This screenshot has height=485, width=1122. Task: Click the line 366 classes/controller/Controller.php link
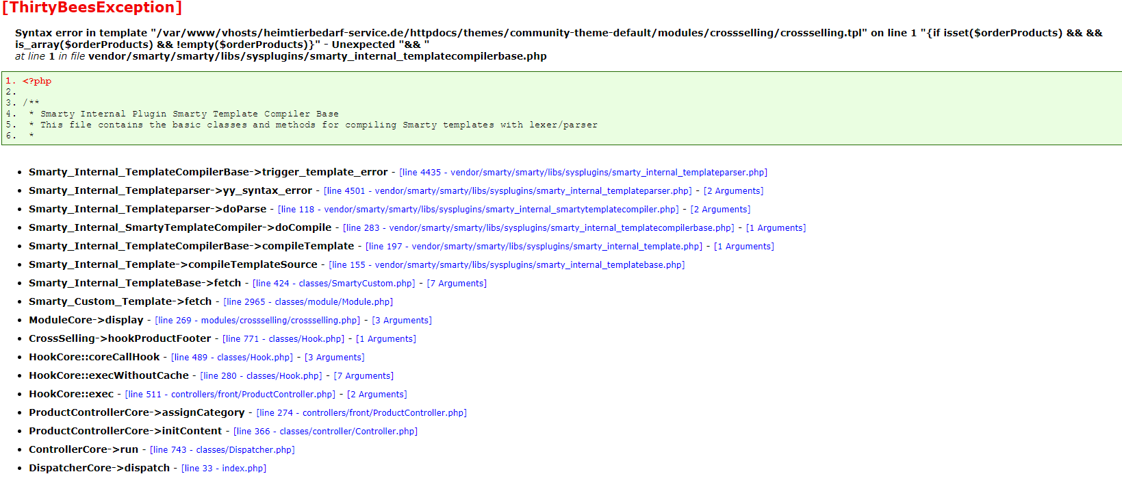[x=325, y=432]
